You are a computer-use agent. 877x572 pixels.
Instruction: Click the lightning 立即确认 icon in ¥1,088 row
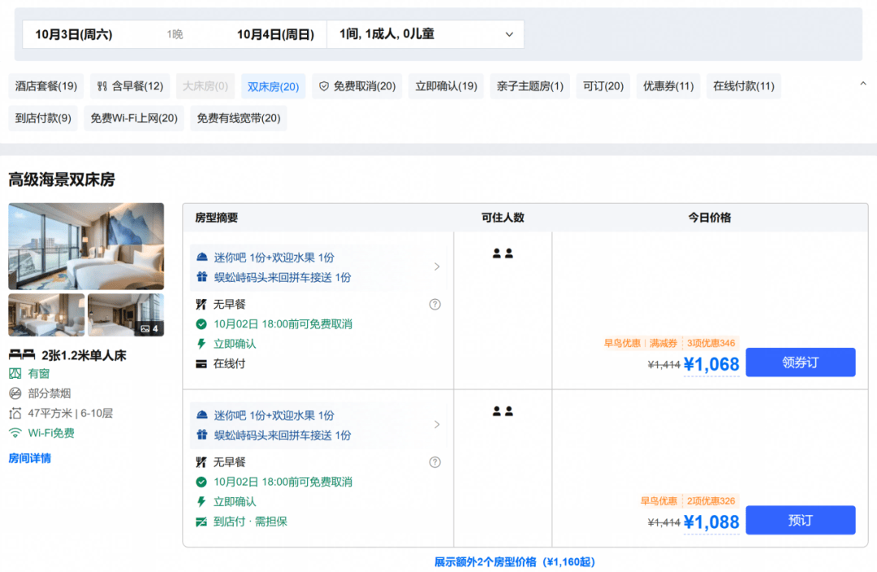tap(201, 502)
